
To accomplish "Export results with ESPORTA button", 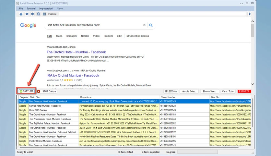I will [244, 92].
